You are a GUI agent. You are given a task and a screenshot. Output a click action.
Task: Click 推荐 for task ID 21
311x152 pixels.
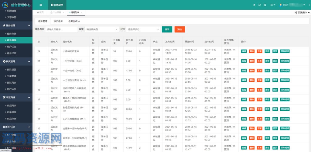coord(267,61)
